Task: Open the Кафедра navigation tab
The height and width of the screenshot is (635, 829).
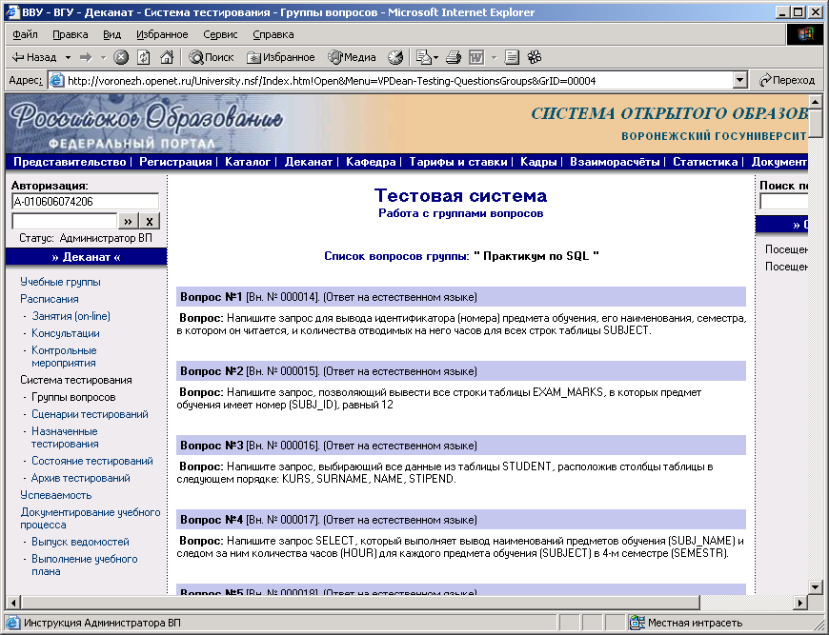Action: coord(371,162)
